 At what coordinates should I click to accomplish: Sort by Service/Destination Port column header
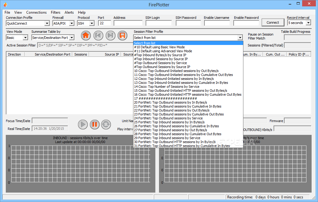(48, 54)
